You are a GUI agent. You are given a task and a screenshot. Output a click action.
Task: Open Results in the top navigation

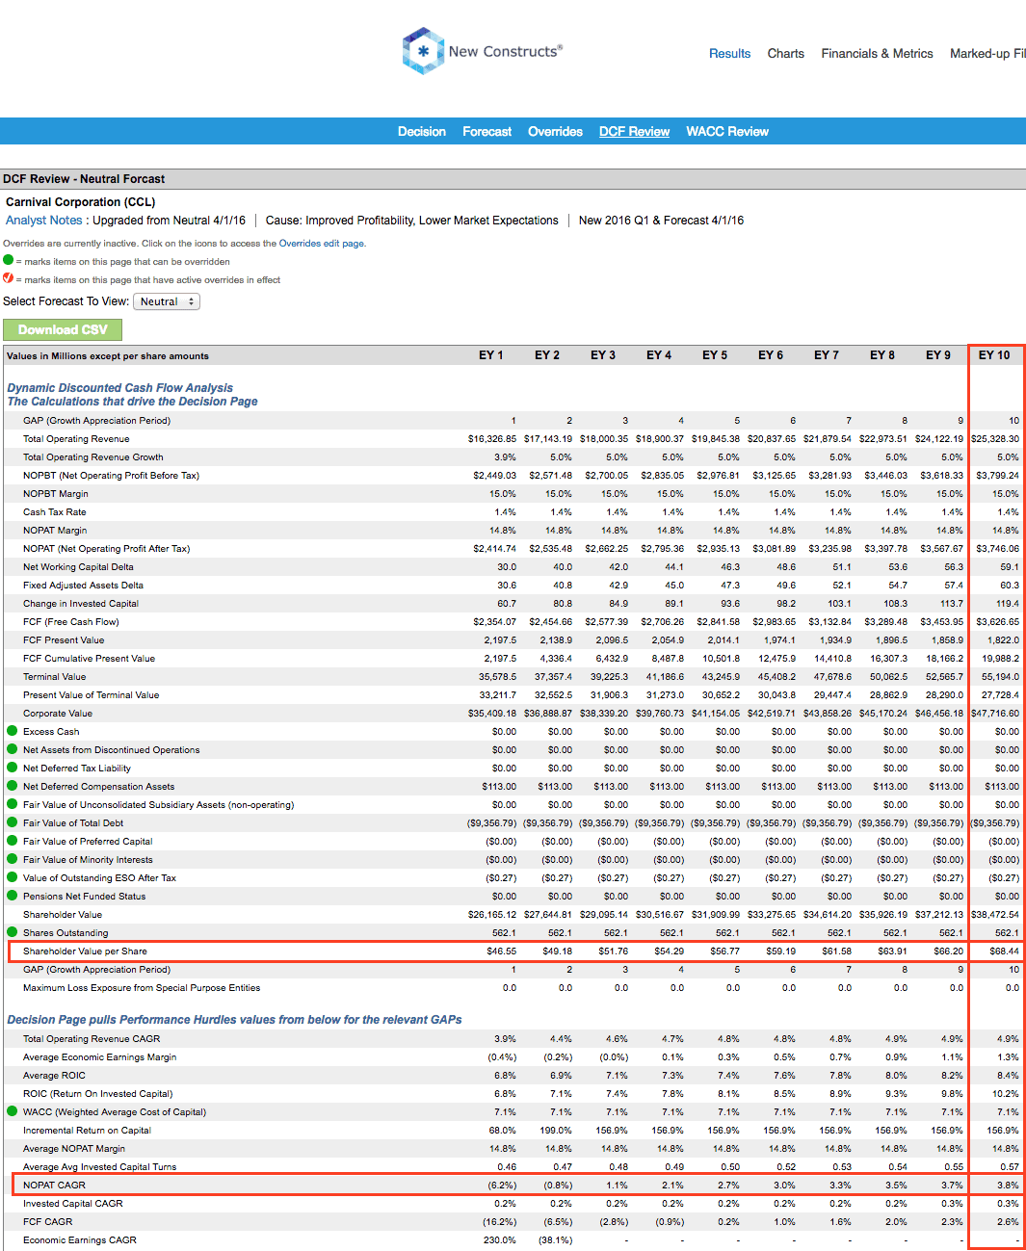tap(729, 54)
